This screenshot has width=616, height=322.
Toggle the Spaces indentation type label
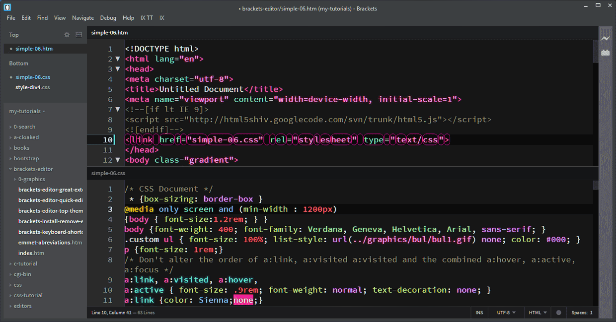[579, 313]
